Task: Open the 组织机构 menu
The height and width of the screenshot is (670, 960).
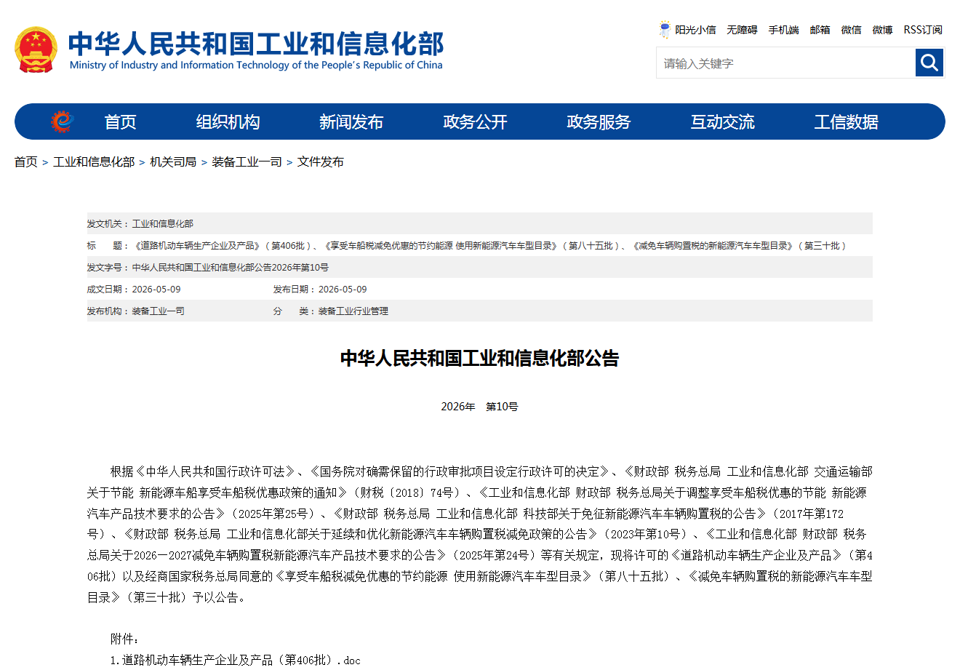Action: [228, 121]
